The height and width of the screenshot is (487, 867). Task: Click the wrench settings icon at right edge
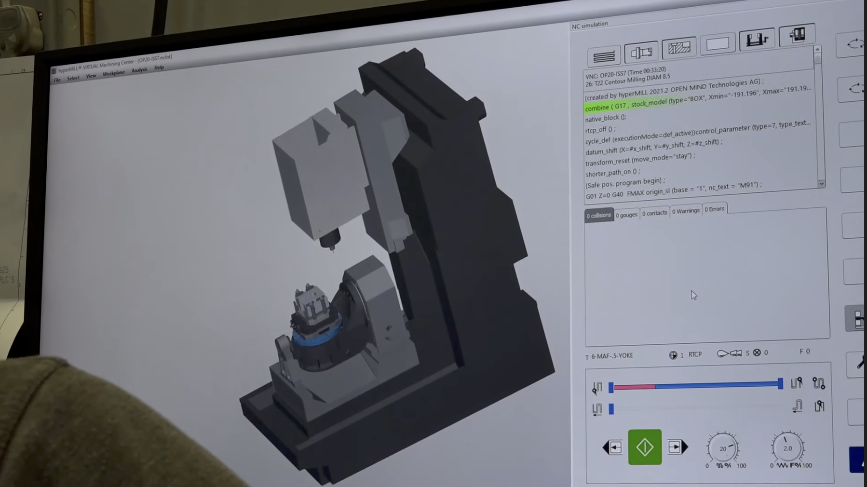click(860, 363)
